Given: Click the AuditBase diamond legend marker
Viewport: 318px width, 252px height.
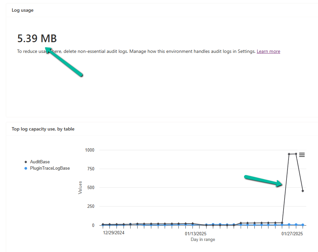Looking at the screenshot, I should (x=26, y=162).
